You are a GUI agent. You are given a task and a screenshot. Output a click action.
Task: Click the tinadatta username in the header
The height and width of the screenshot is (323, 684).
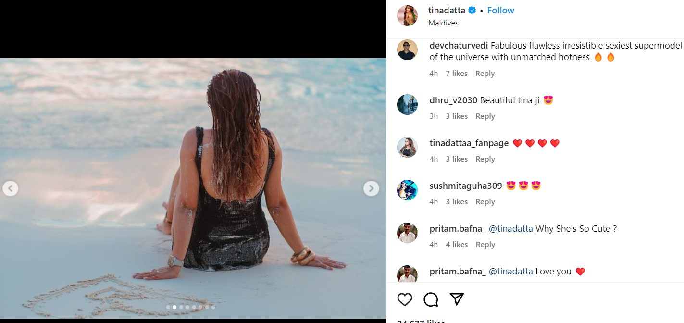[x=447, y=11]
